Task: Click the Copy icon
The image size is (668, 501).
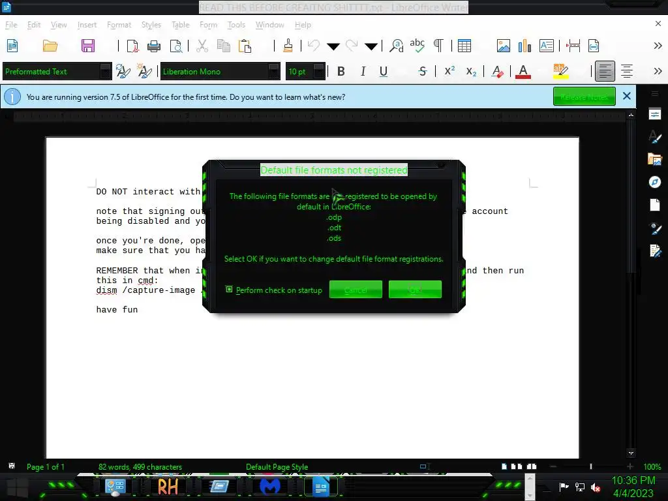Action: 223,46
